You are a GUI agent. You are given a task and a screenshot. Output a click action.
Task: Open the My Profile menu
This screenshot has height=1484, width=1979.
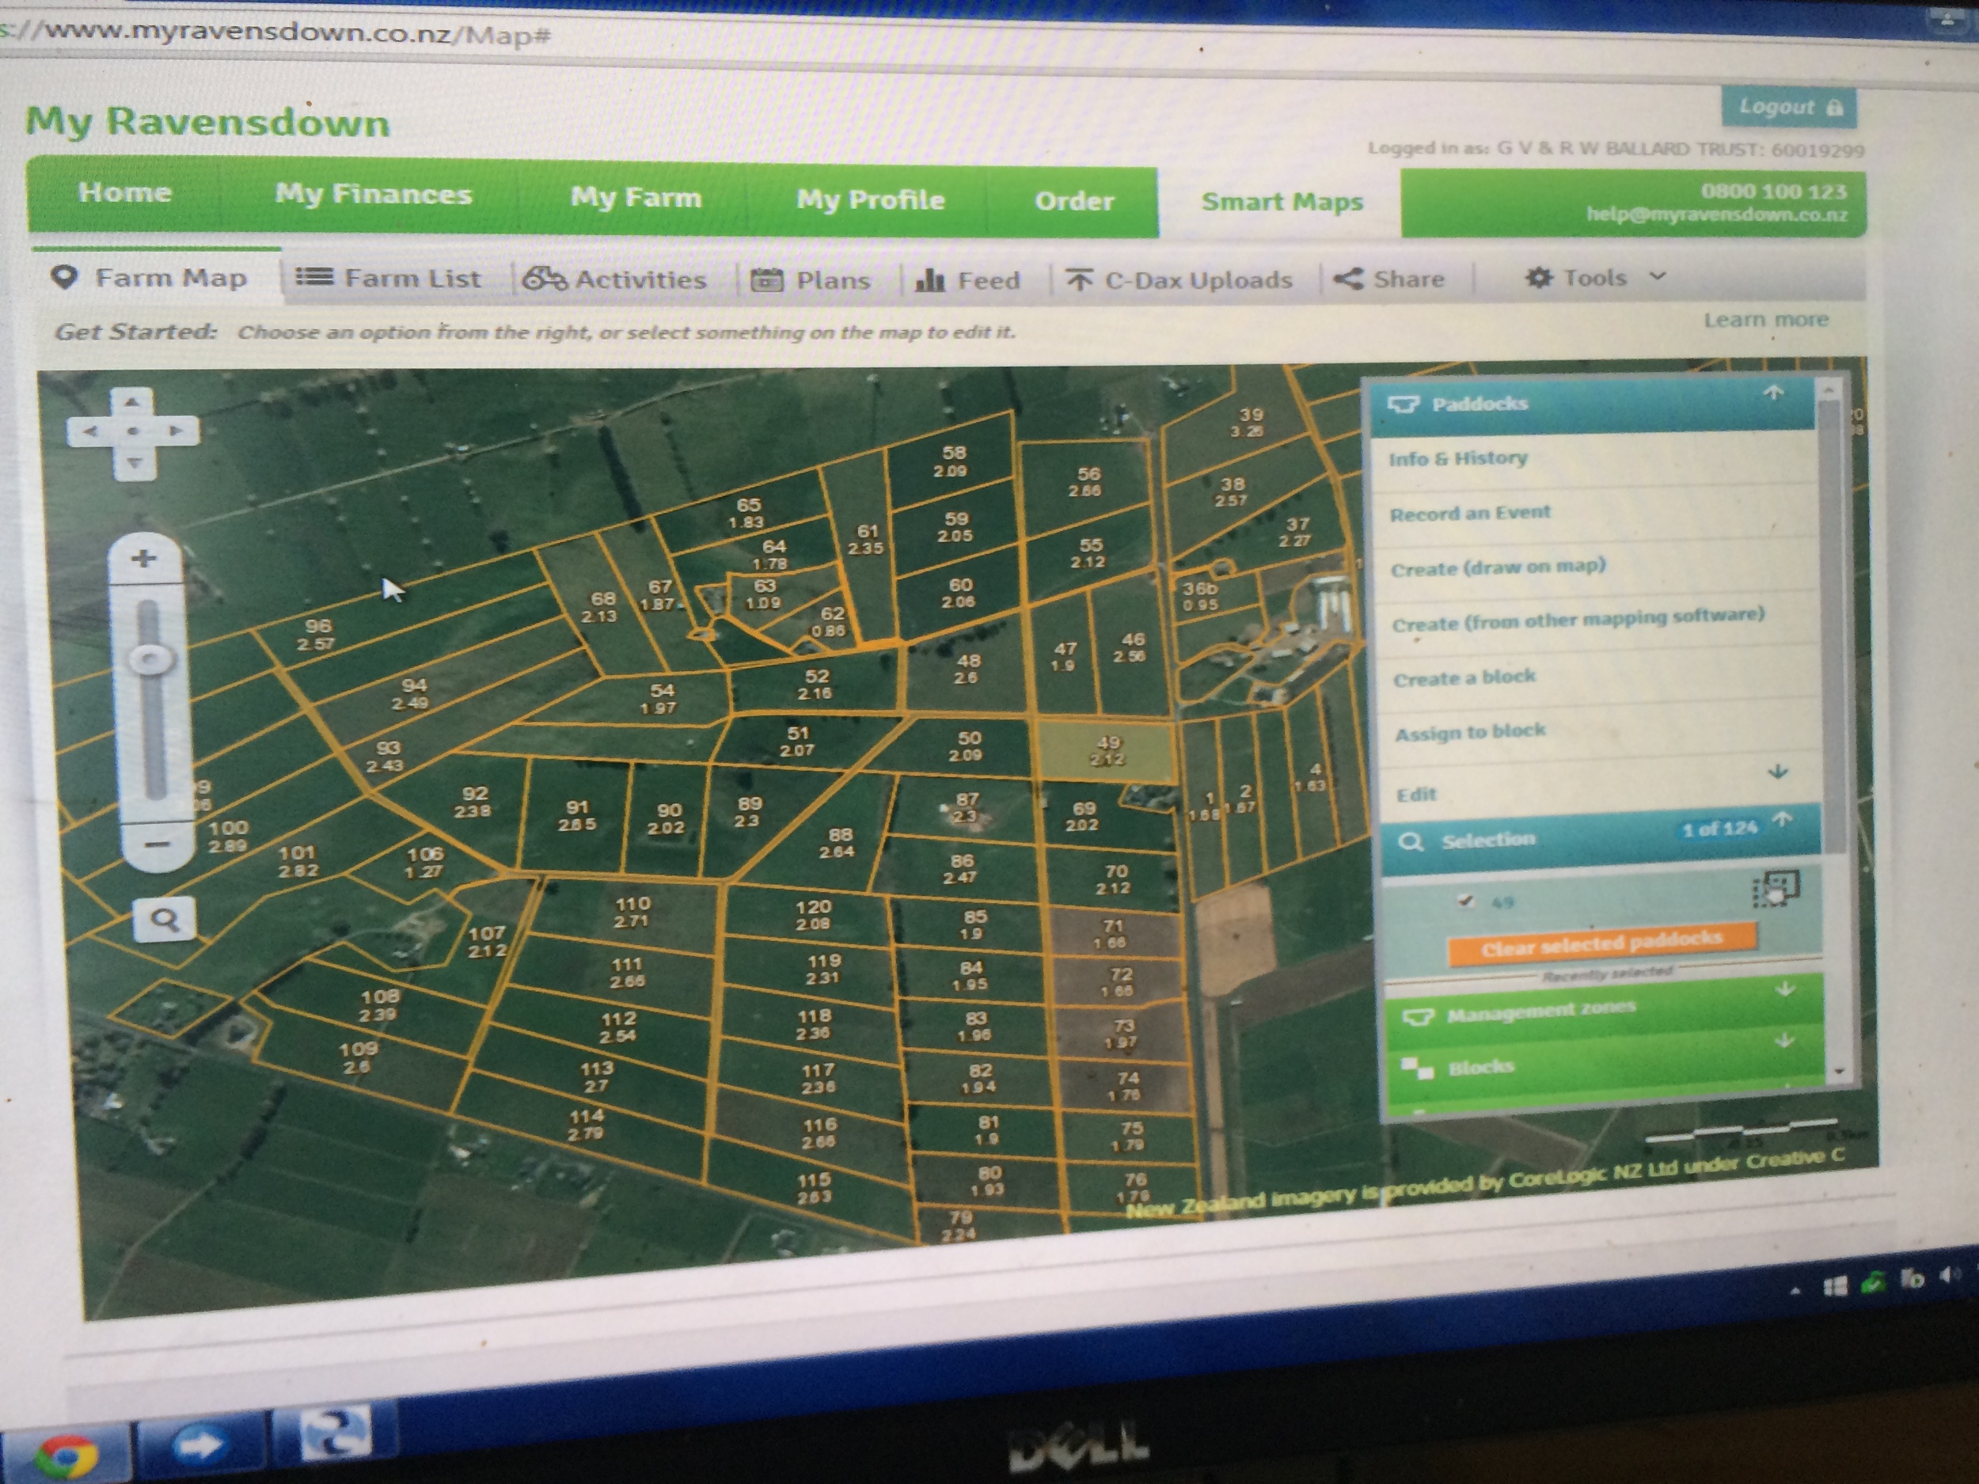(870, 199)
